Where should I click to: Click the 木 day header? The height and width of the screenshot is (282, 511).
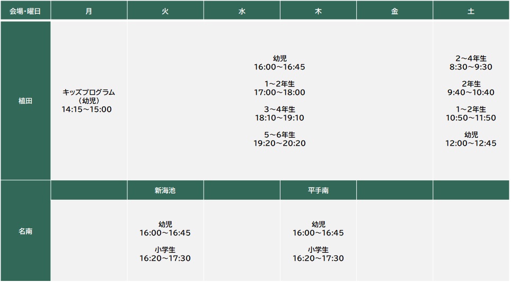coord(318,11)
